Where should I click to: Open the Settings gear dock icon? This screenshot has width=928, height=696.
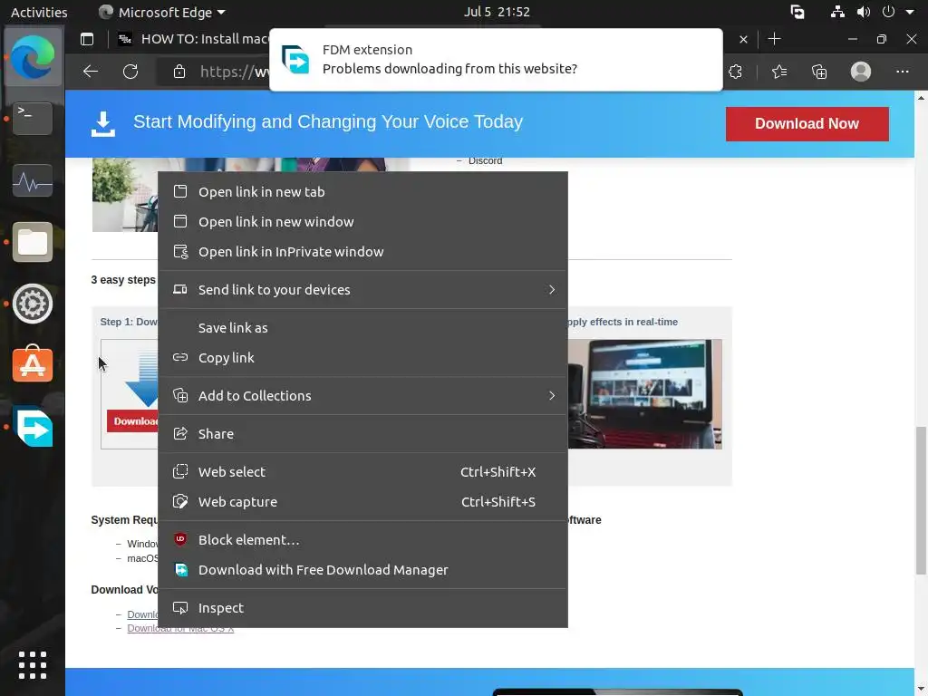(x=33, y=304)
